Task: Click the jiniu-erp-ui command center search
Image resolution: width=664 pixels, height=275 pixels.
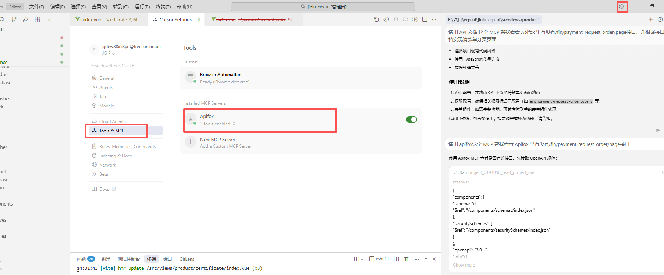Action: pyautogui.click(x=323, y=7)
